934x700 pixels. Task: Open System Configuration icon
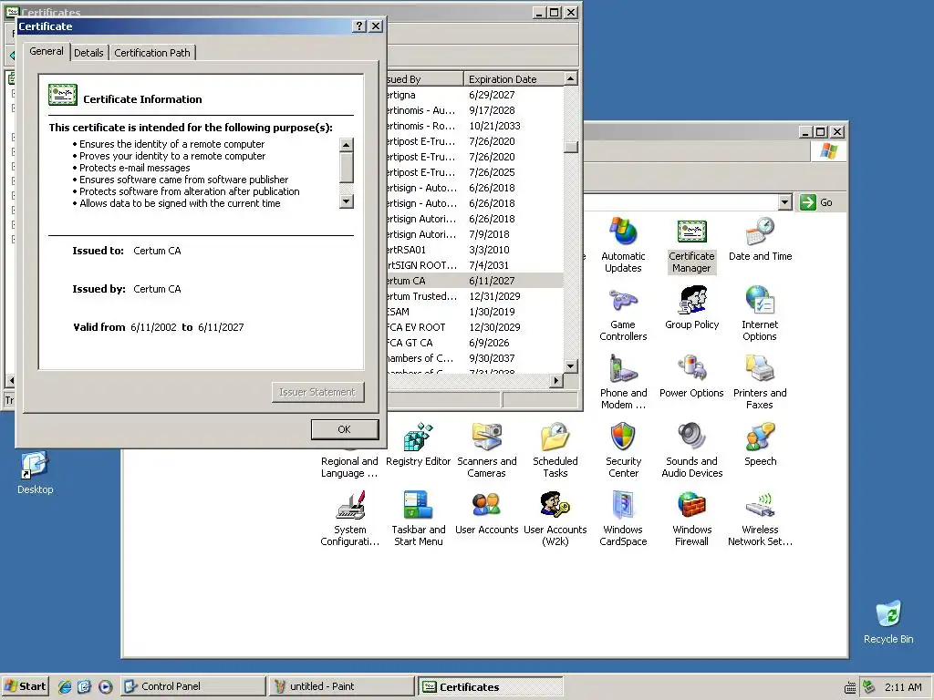point(349,519)
